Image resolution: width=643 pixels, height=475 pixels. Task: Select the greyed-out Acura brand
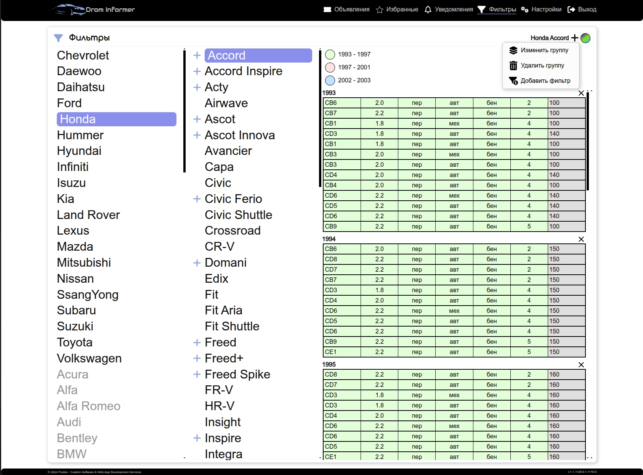pyautogui.click(x=72, y=374)
